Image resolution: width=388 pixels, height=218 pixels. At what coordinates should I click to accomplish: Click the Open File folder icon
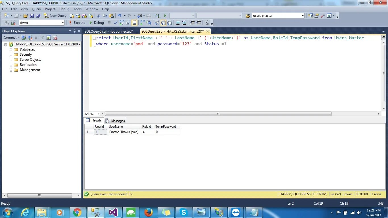point(25,16)
